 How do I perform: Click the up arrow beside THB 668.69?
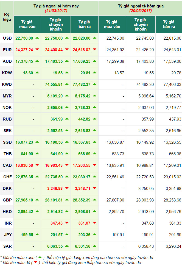(x=94, y=154)
